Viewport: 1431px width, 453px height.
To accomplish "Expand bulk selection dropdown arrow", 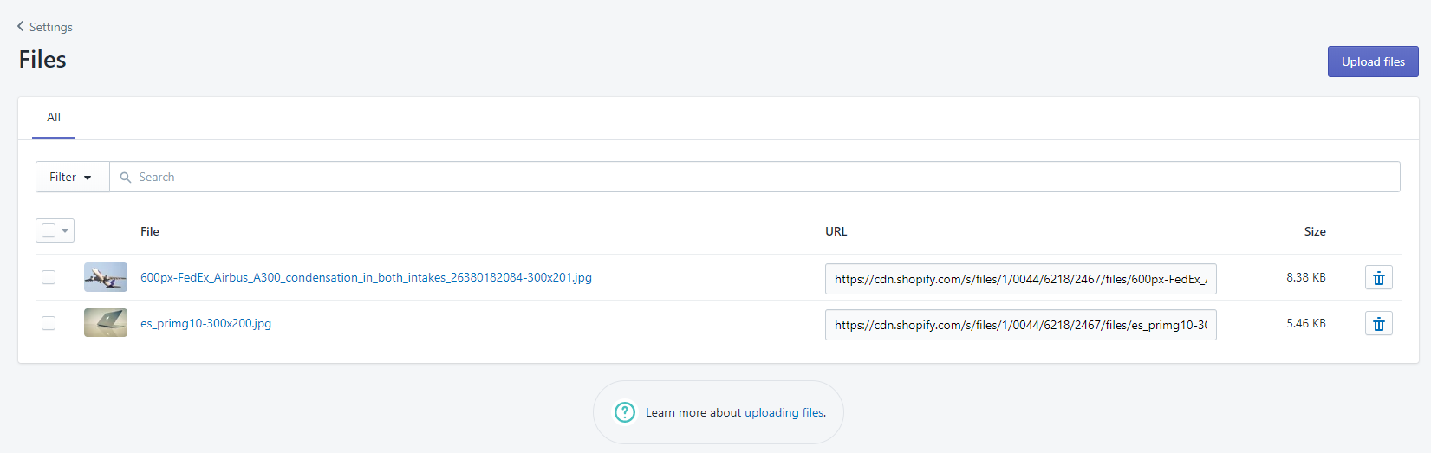I will (x=65, y=230).
